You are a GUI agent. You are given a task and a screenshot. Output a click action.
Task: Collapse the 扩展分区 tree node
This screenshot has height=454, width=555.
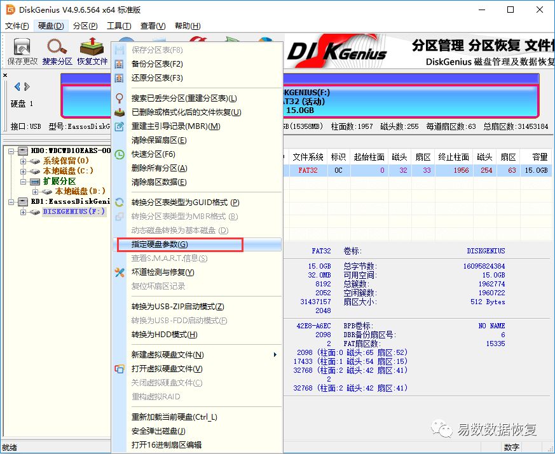[x=24, y=182]
